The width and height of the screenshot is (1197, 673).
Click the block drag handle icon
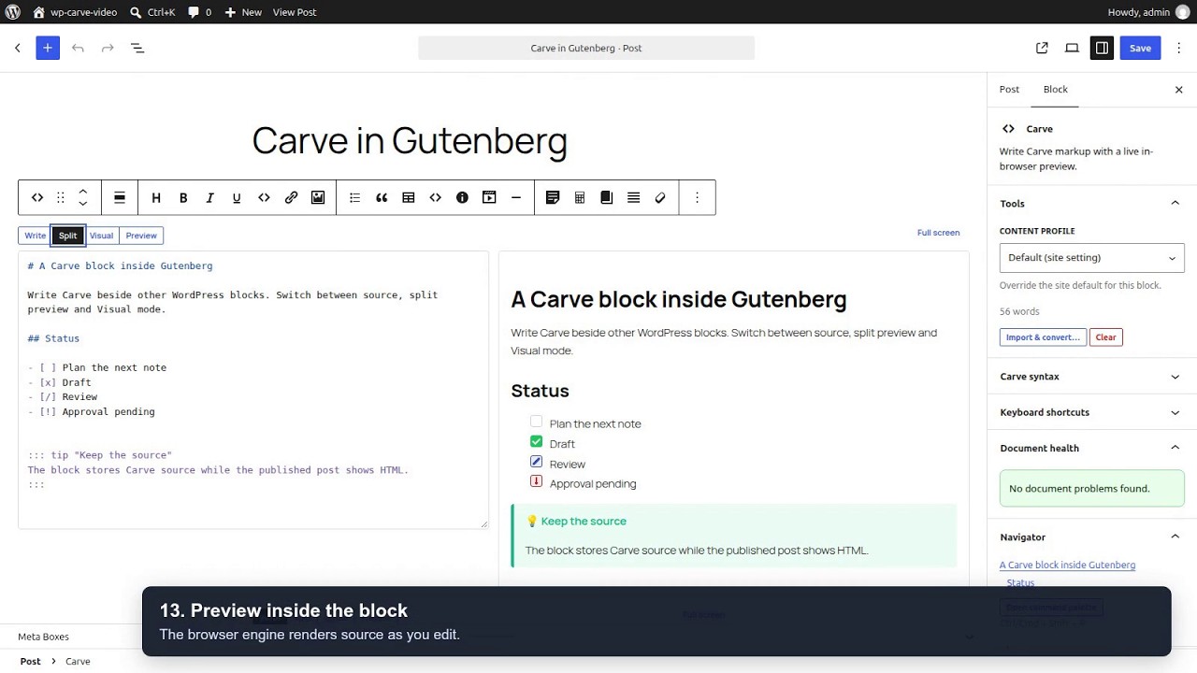pyautogui.click(x=61, y=197)
